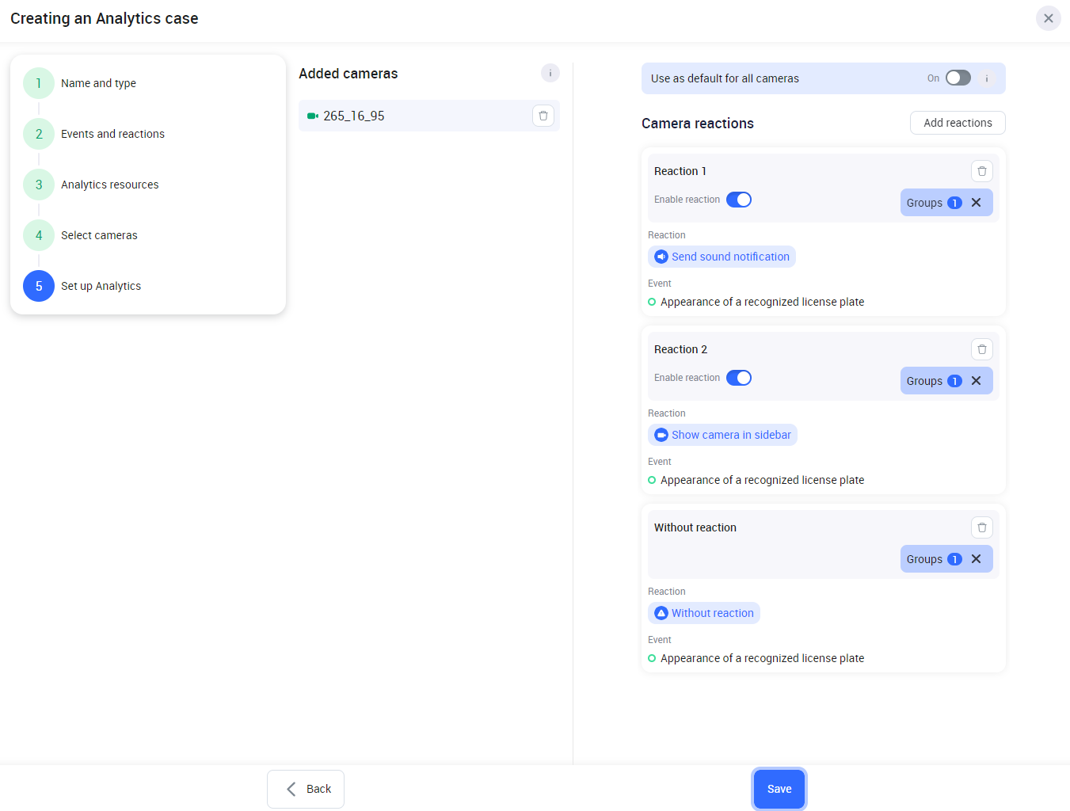Open Groups selector in Reaction 2

[x=932, y=381]
